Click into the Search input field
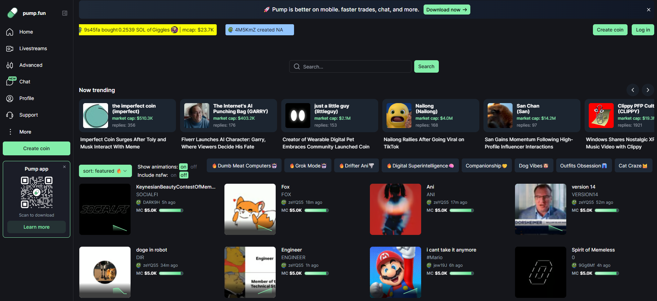 click(353, 66)
